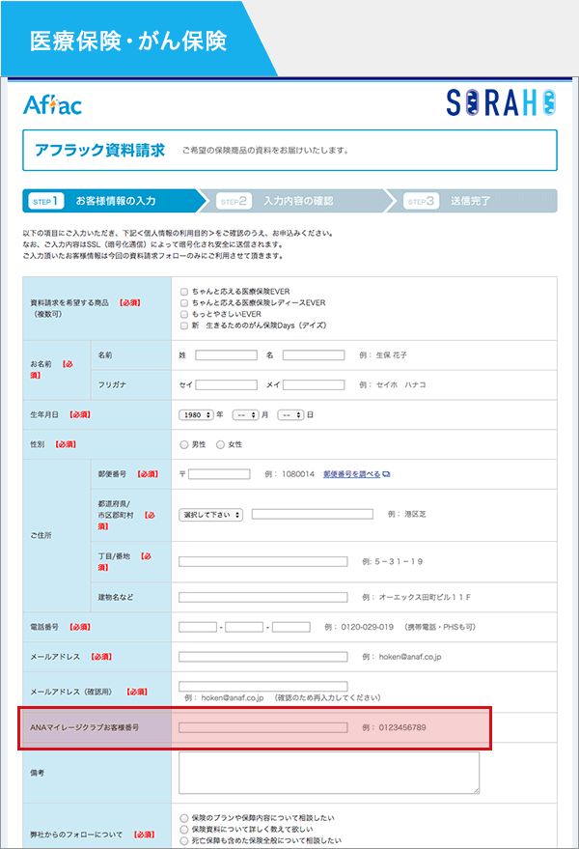The width and height of the screenshot is (579, 849).
Task: Select the 女性 radio button
Action: (220, 444)
